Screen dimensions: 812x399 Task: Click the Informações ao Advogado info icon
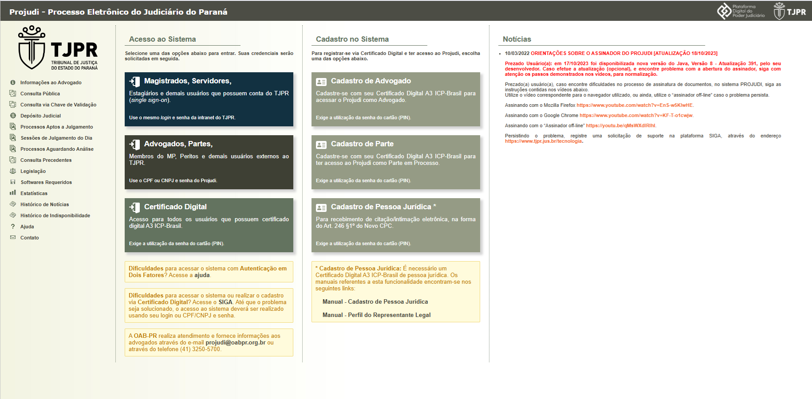[x=13, y=82]
